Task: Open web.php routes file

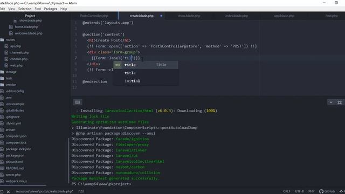Action: coord(16,65)
